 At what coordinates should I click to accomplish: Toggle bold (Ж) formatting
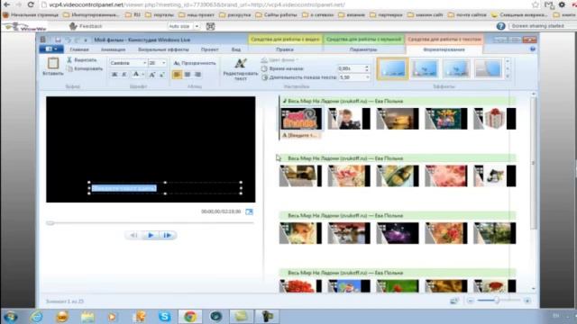114,75
